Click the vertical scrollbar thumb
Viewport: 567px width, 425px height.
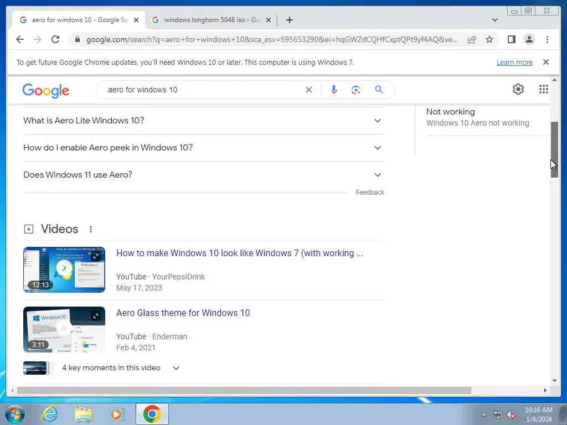554,149
